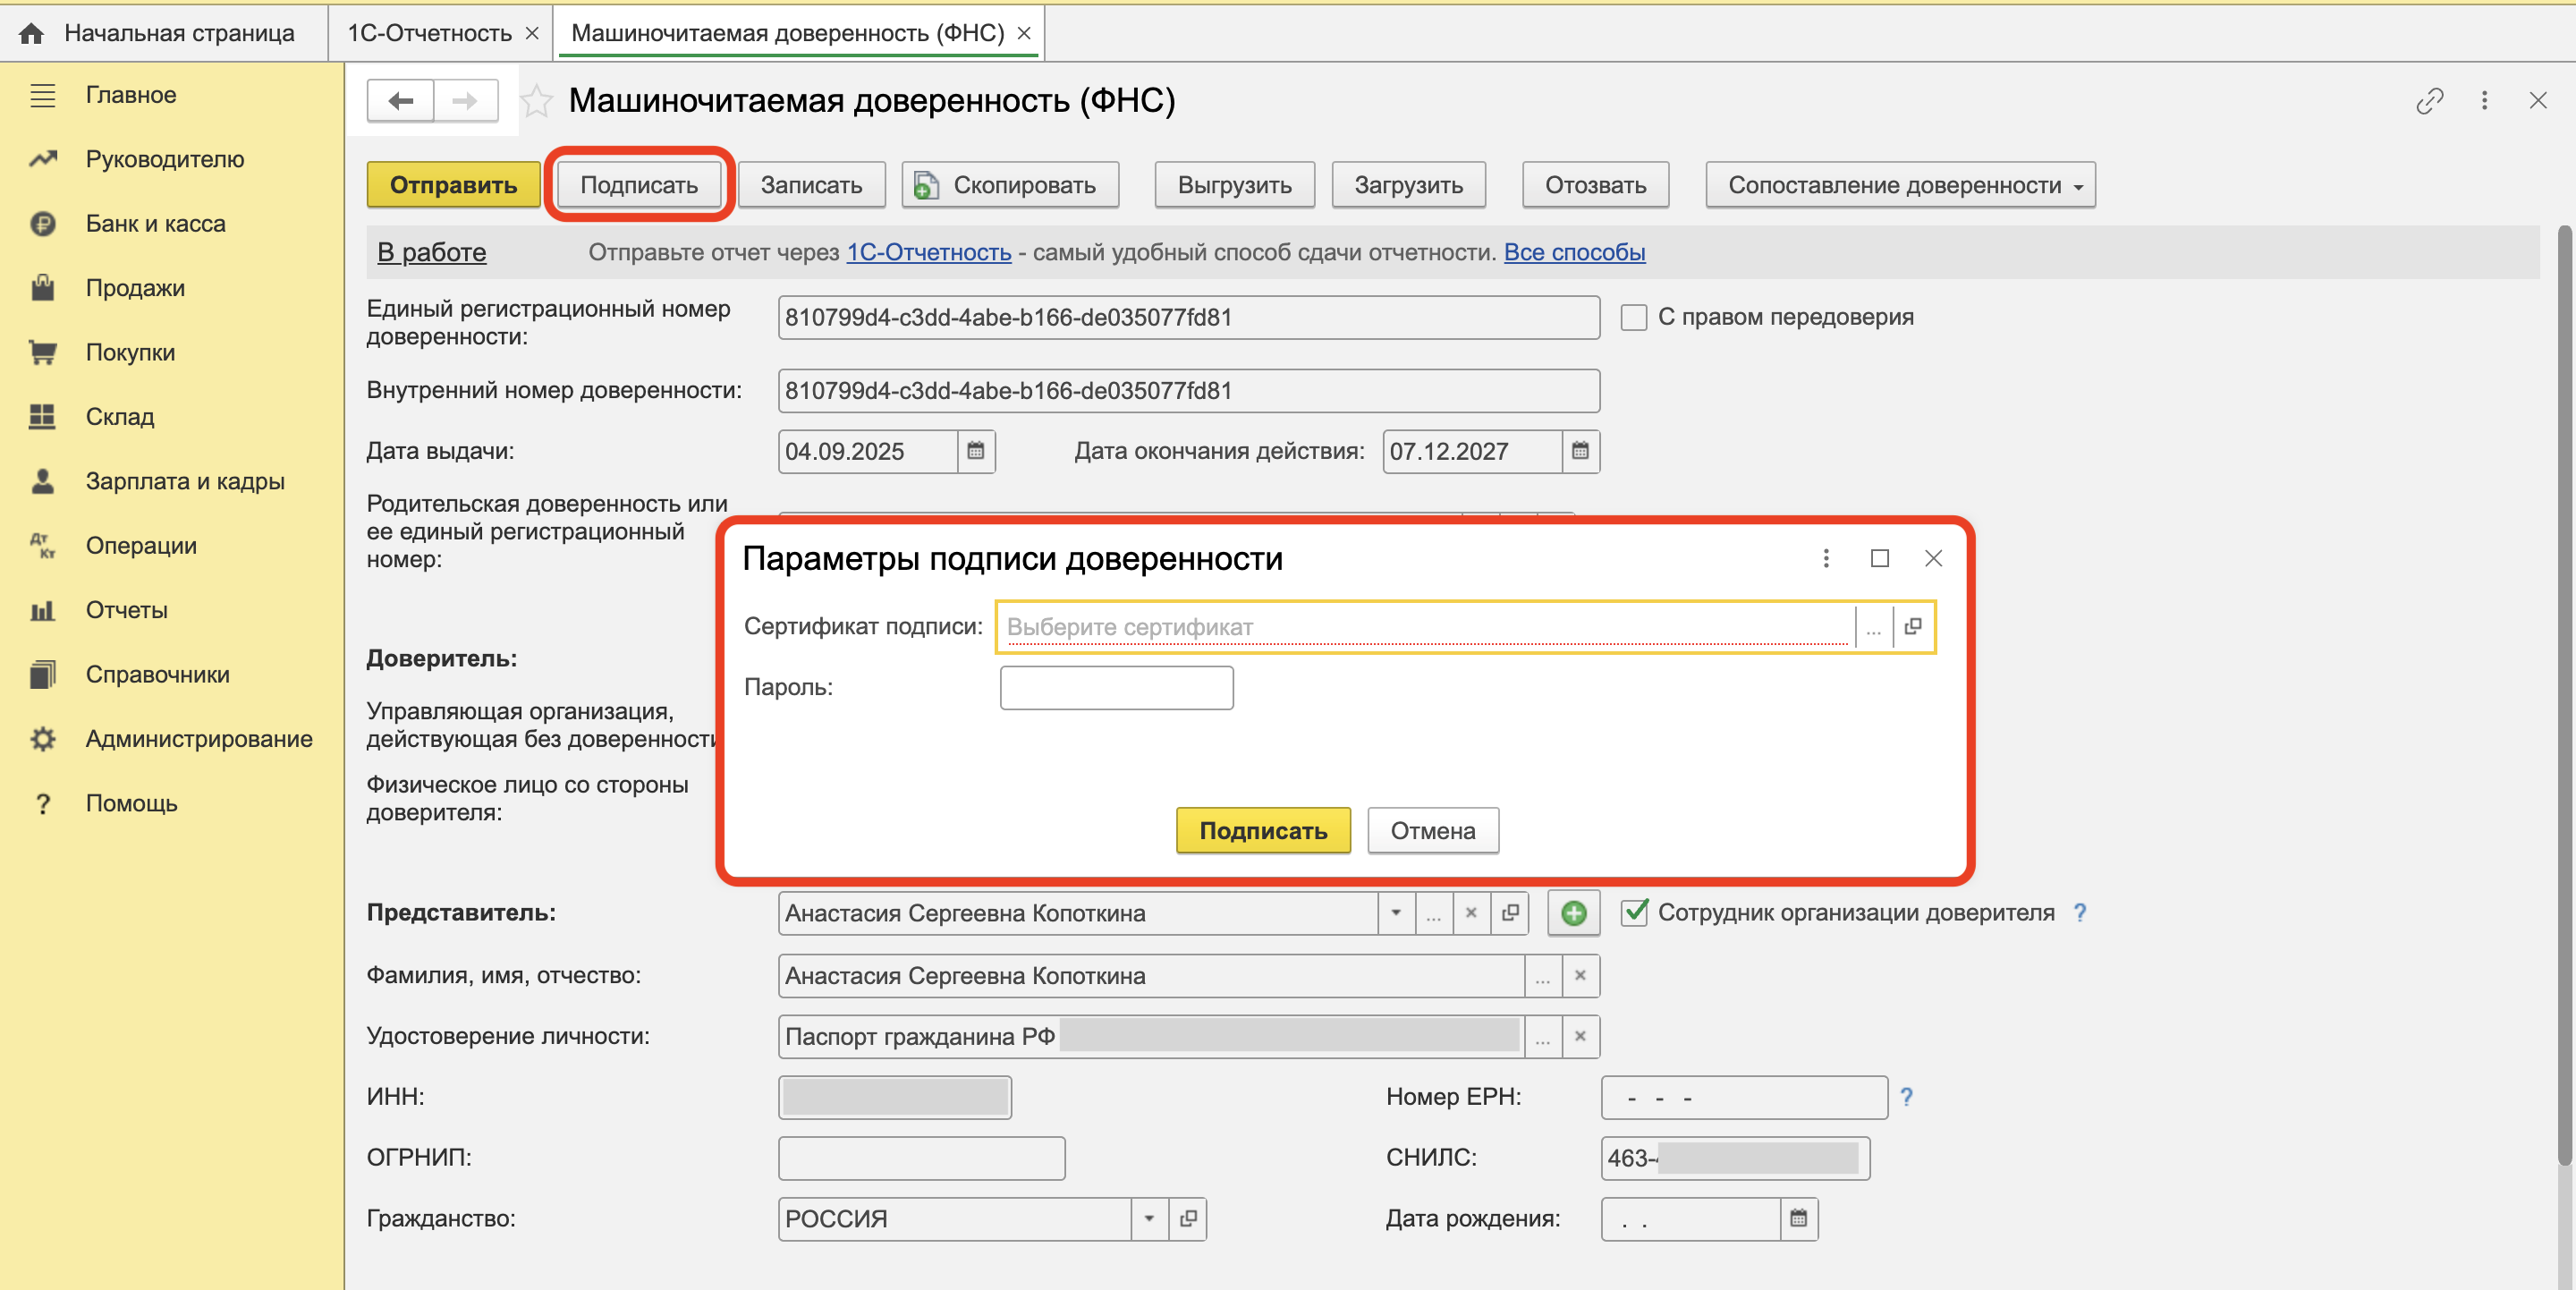Image resolution: width=2576 pixels, height=1290 pixels.
Task: Go to Начальная страница tab
Action: click(x=178, y=32)
